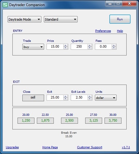139x154 pixels.
Task: Click the 27.50 exit level label
Action: (x=94, y=115)
